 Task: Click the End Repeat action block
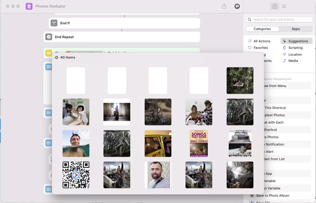tap(64, 37)
